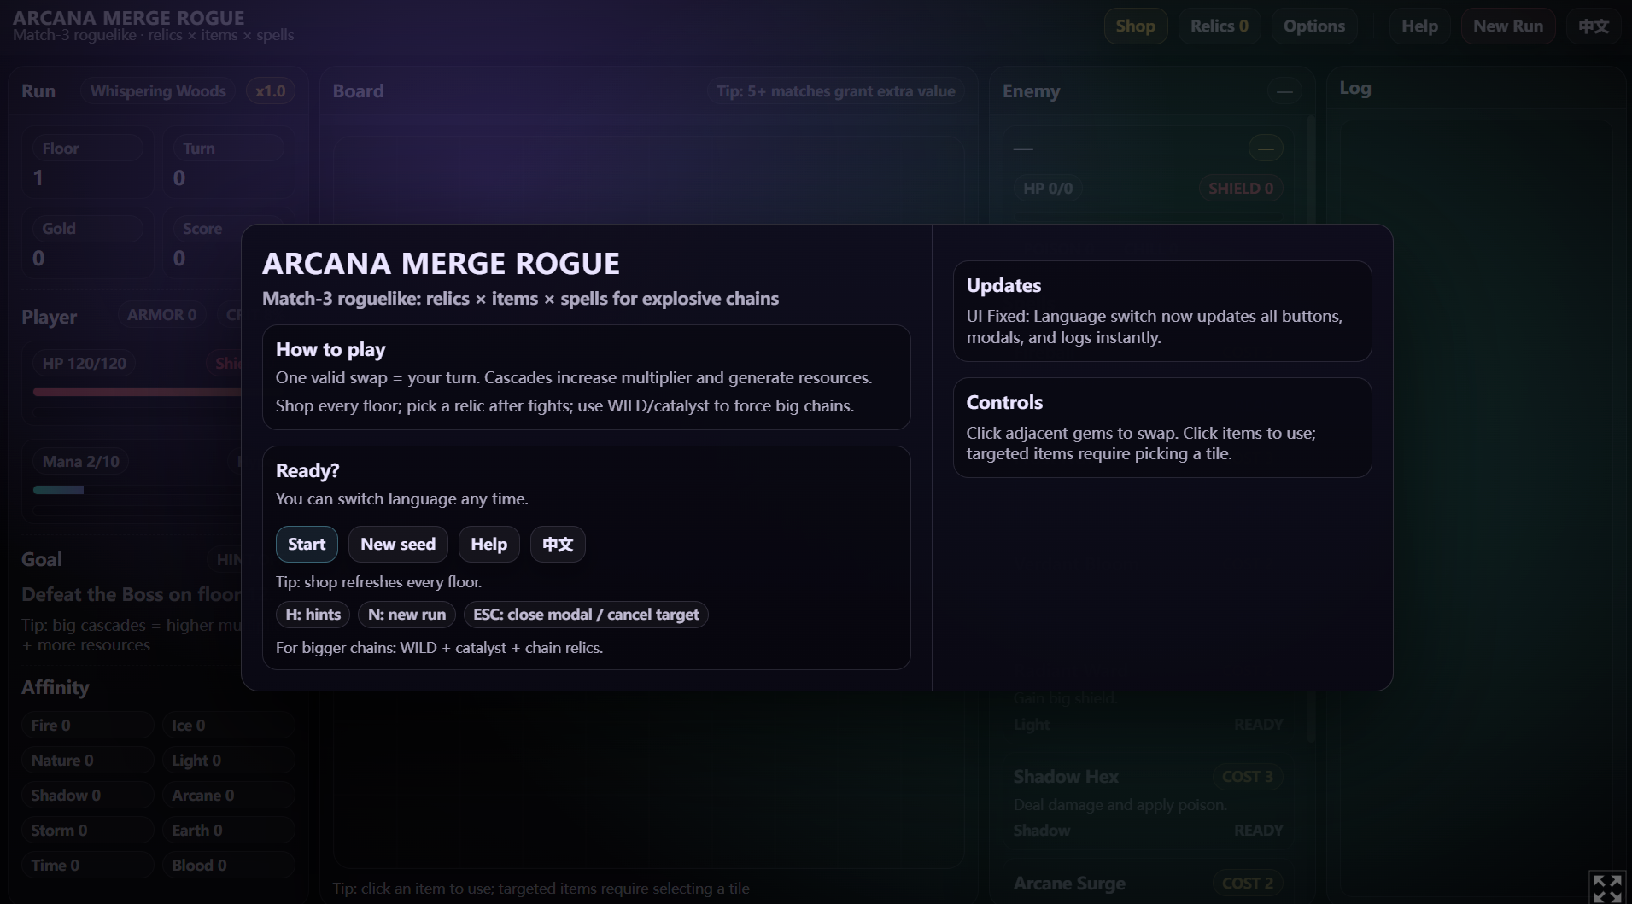Click the Mana 2/10 label

pyautogui.click(x=81, y=462)
